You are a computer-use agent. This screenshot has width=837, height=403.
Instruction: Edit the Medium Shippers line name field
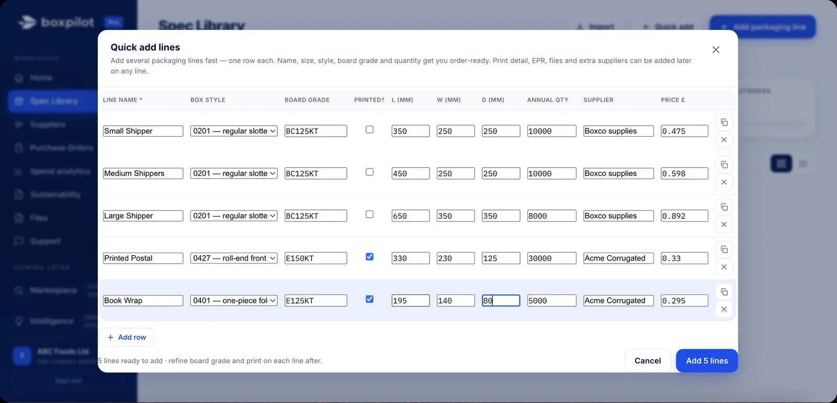(x=143, y=173)
